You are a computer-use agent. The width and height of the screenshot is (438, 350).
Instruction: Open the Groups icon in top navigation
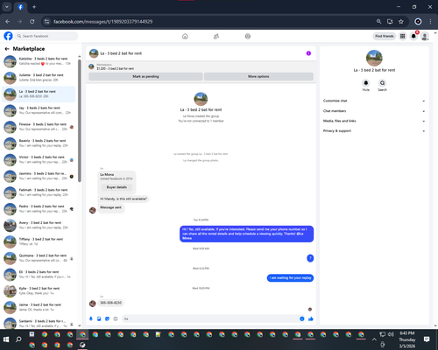(x=248, y=36)
